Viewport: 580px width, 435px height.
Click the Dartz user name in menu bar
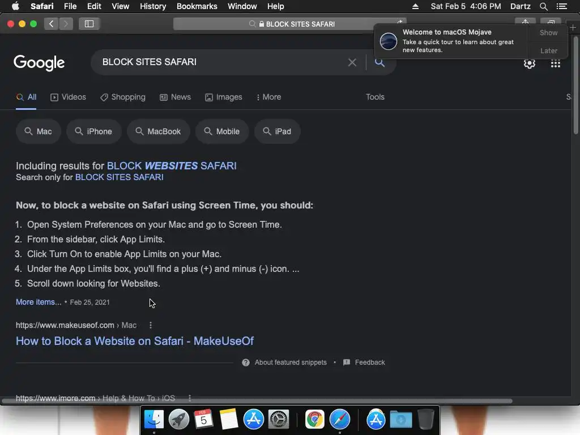pyautogui.click(x=520, y=6)
